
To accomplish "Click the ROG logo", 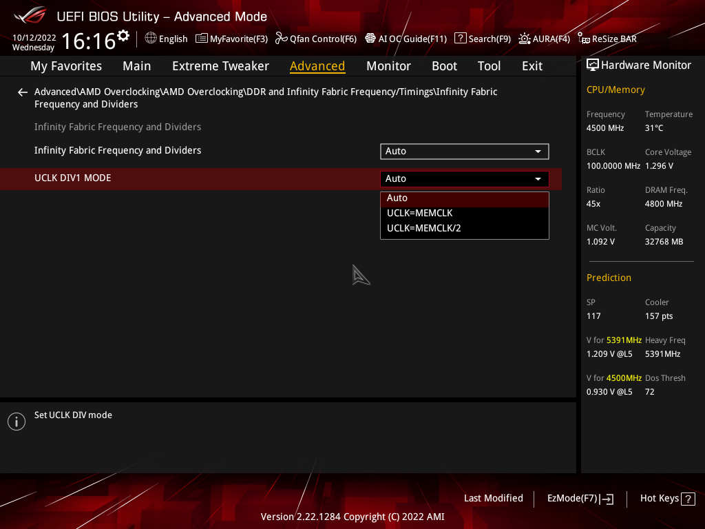I will [30, 15].
